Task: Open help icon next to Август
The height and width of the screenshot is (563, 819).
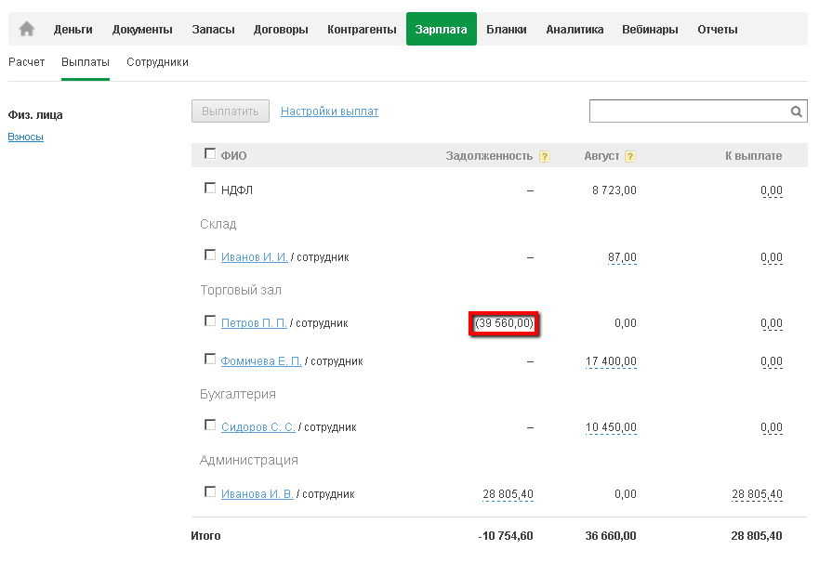Action: click(x=630, y=156)
